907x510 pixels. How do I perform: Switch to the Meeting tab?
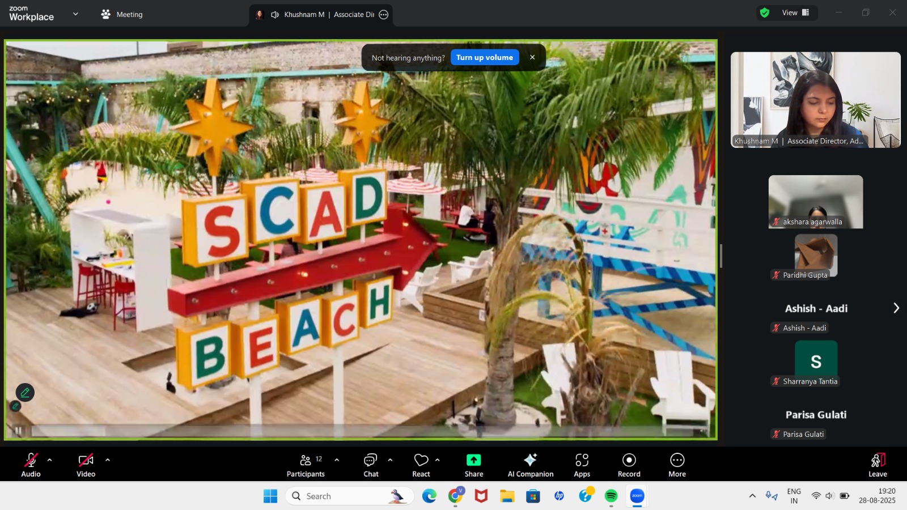point(122,14)
